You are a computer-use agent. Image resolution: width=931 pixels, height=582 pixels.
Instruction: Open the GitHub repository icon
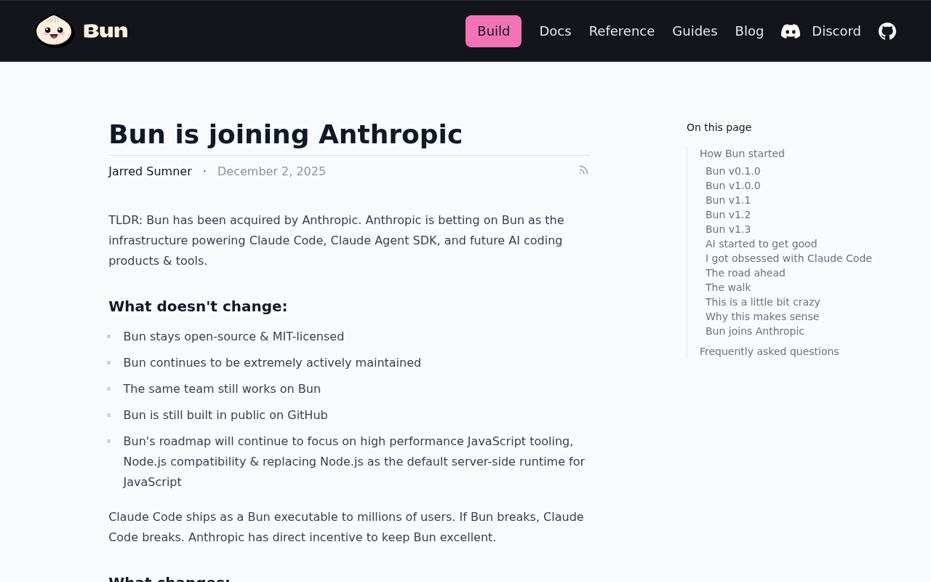[887, 30]
